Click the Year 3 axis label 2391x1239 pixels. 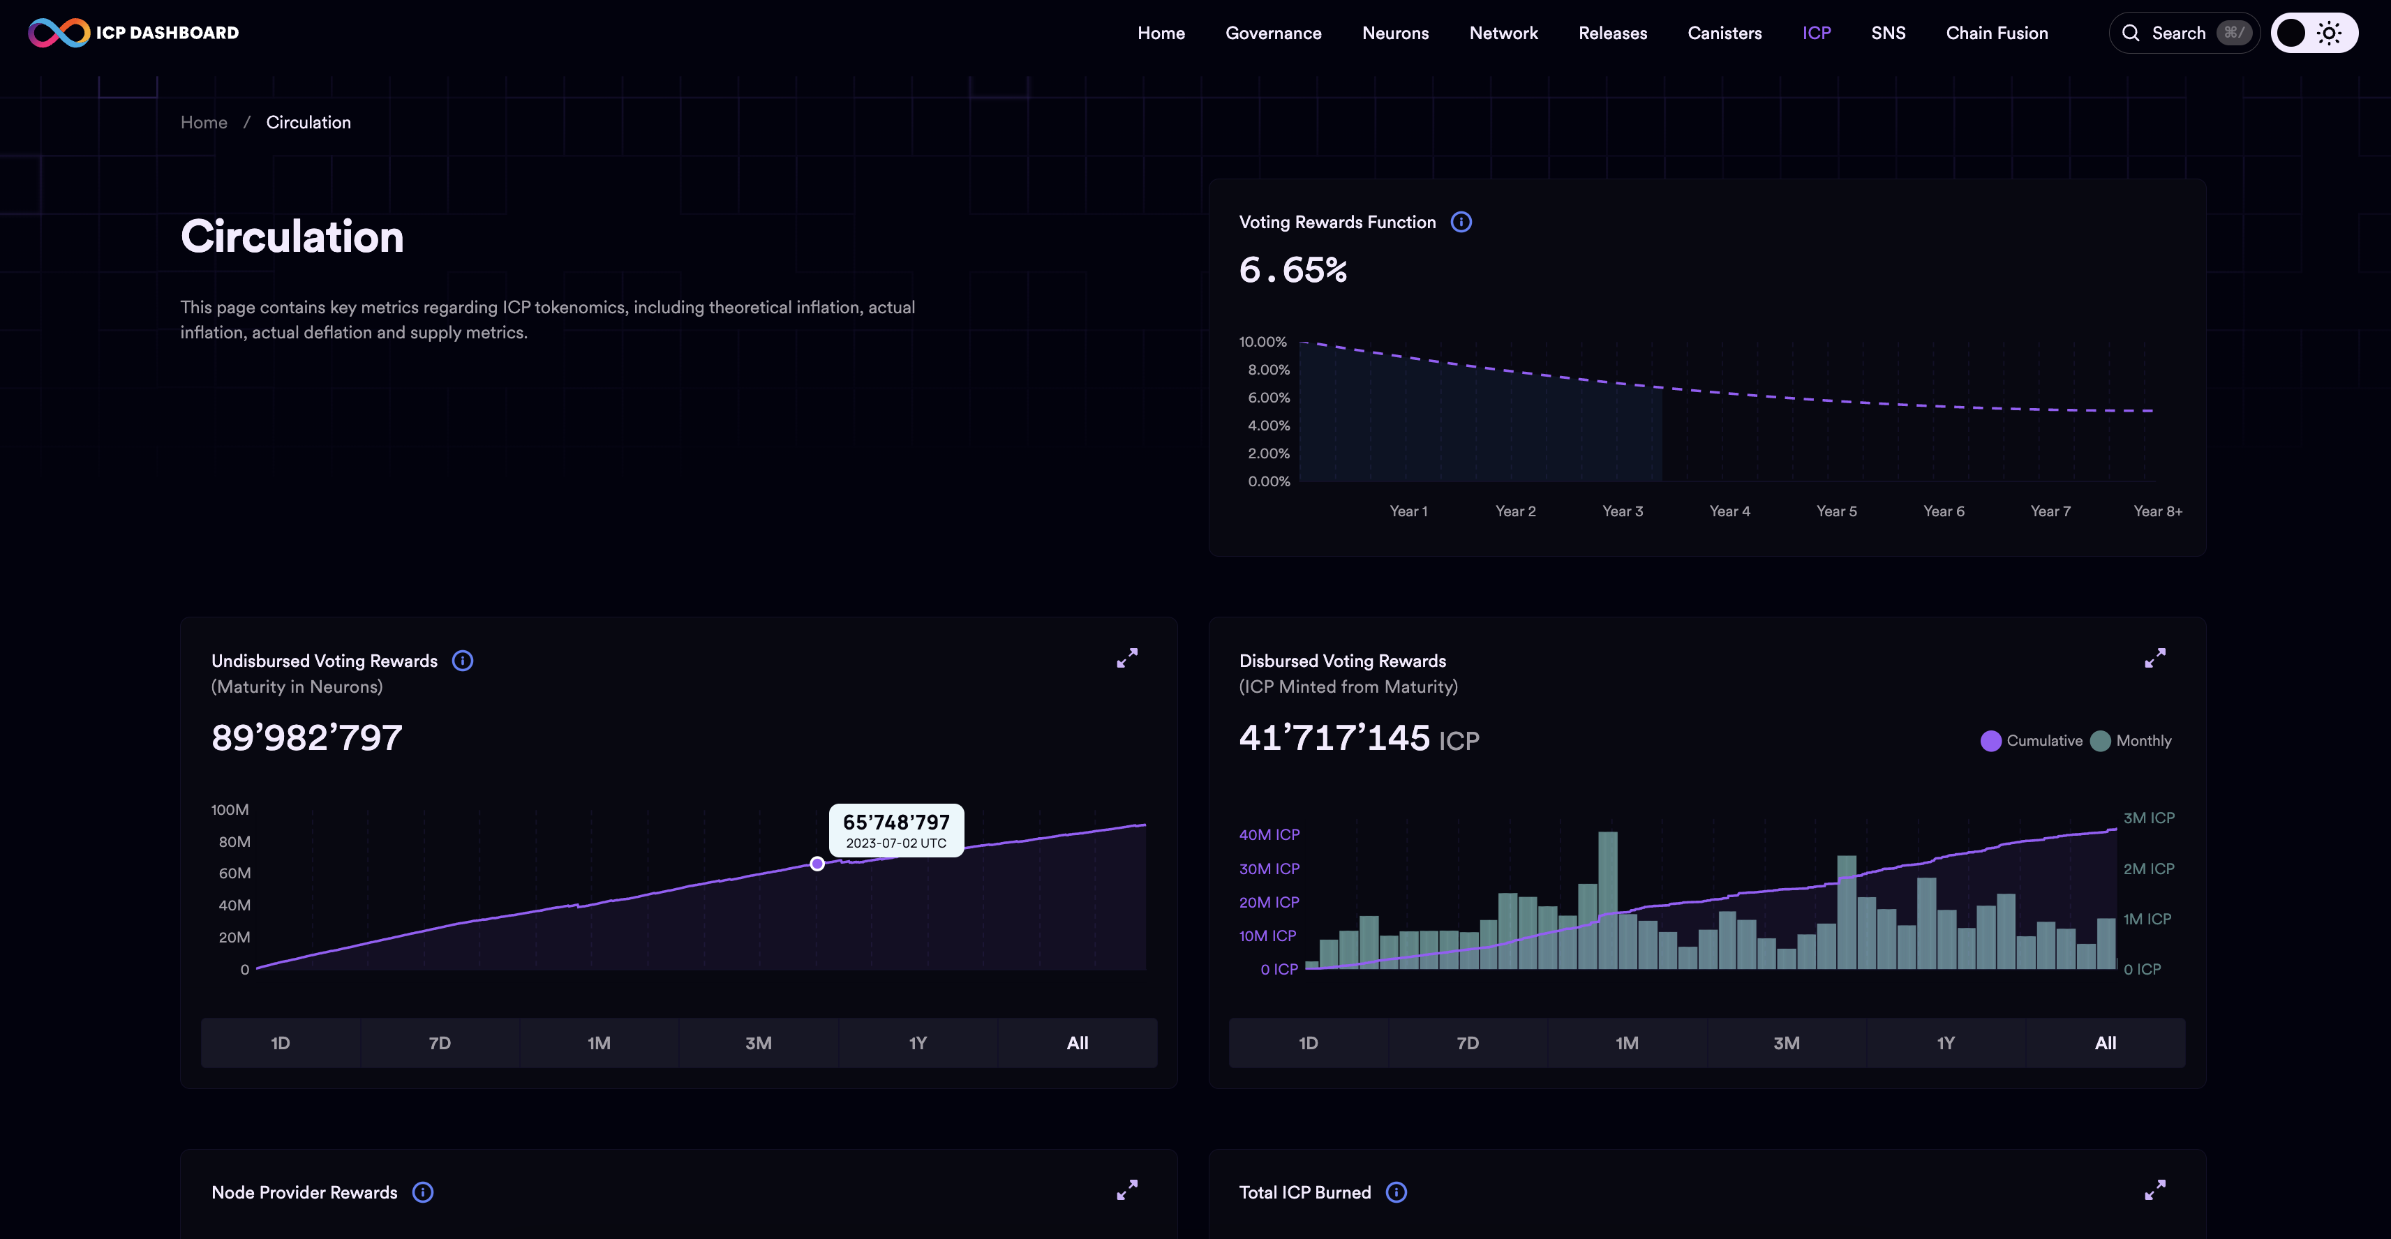tap(1623, 511)
